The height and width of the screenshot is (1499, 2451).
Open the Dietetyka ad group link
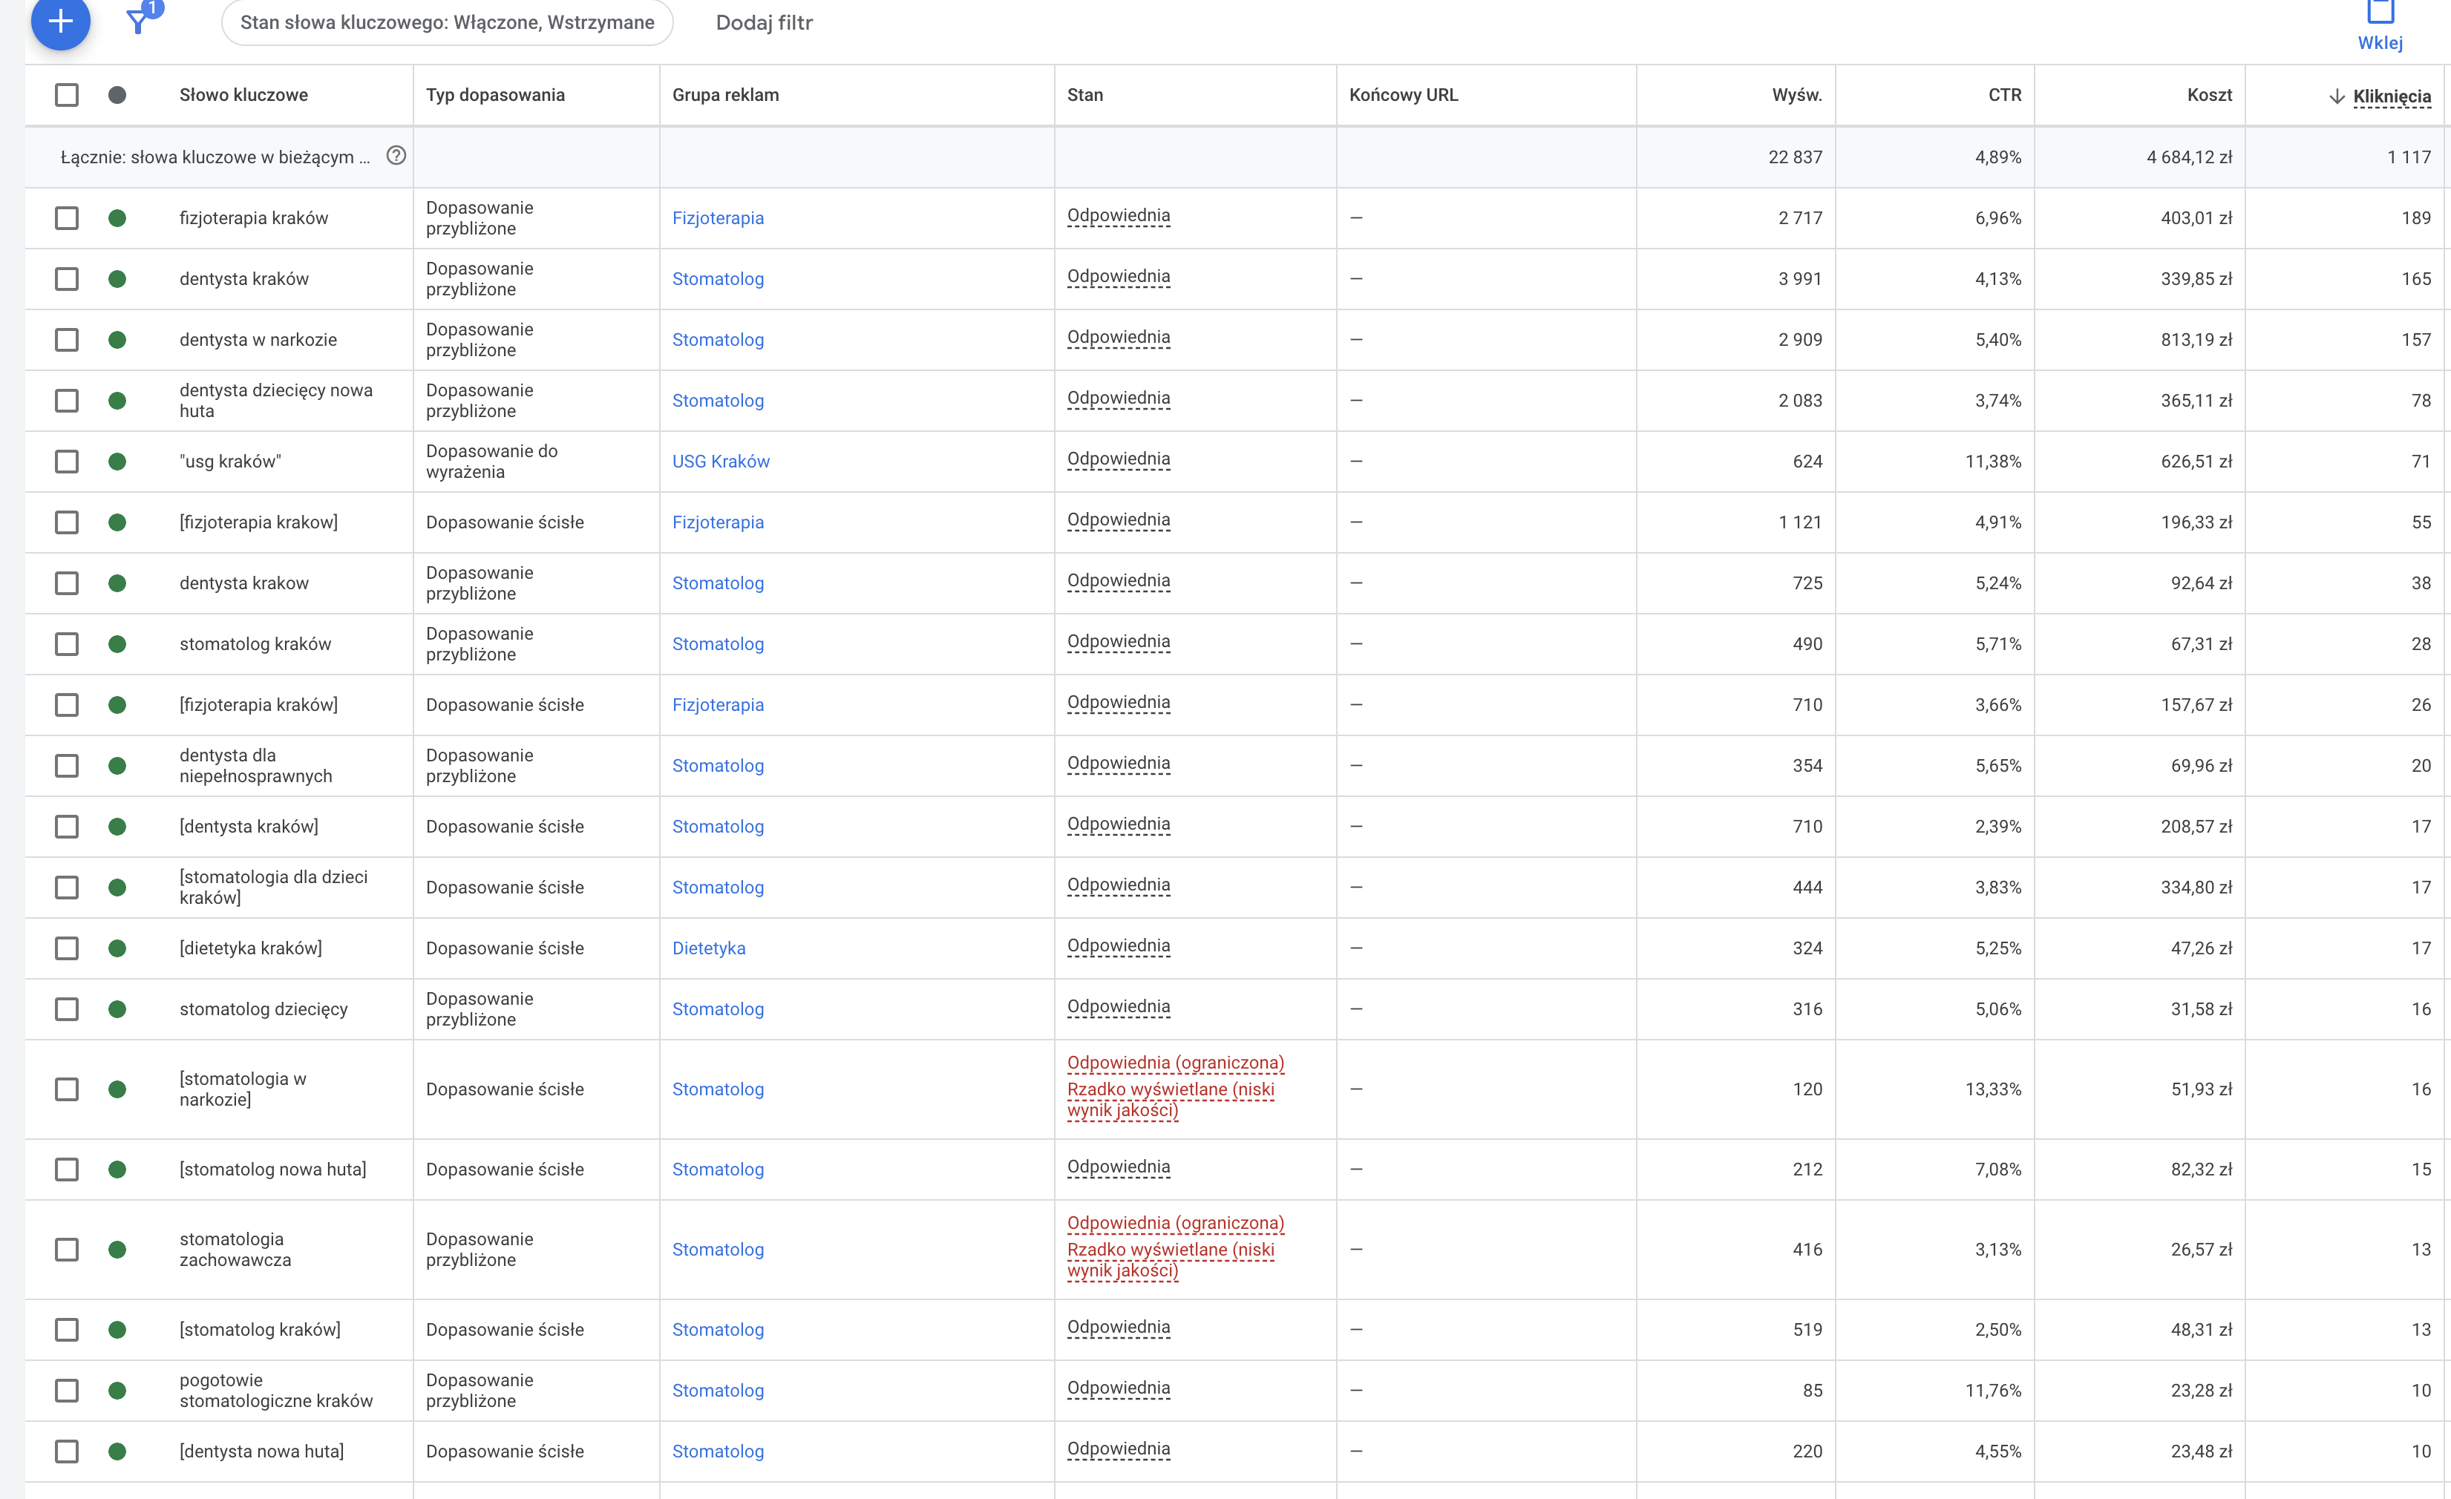(708, 949)
